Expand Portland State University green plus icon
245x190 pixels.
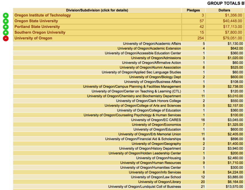(6, 27)
